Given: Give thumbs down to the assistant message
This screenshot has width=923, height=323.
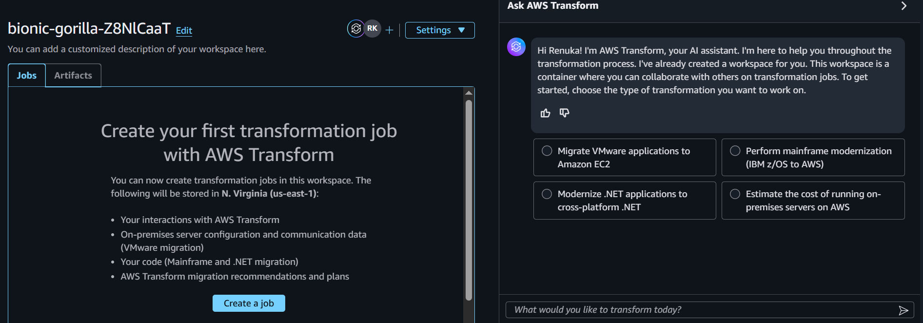Looking at the screenshot, I should click(x=564, y=113).
